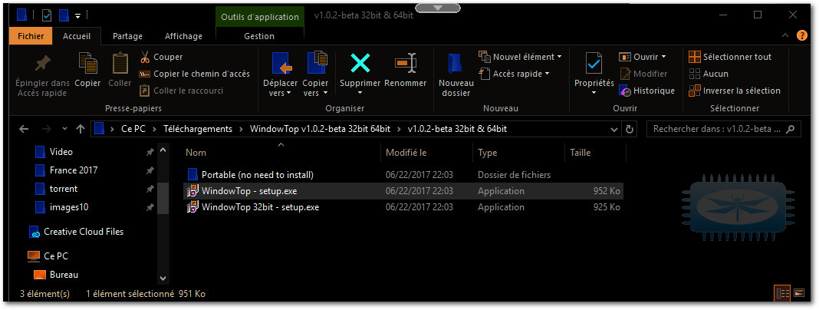Image resolution: width=819 pixels, height=310 pixels.
Task: Open the Gestion tab
Action: 259,36
